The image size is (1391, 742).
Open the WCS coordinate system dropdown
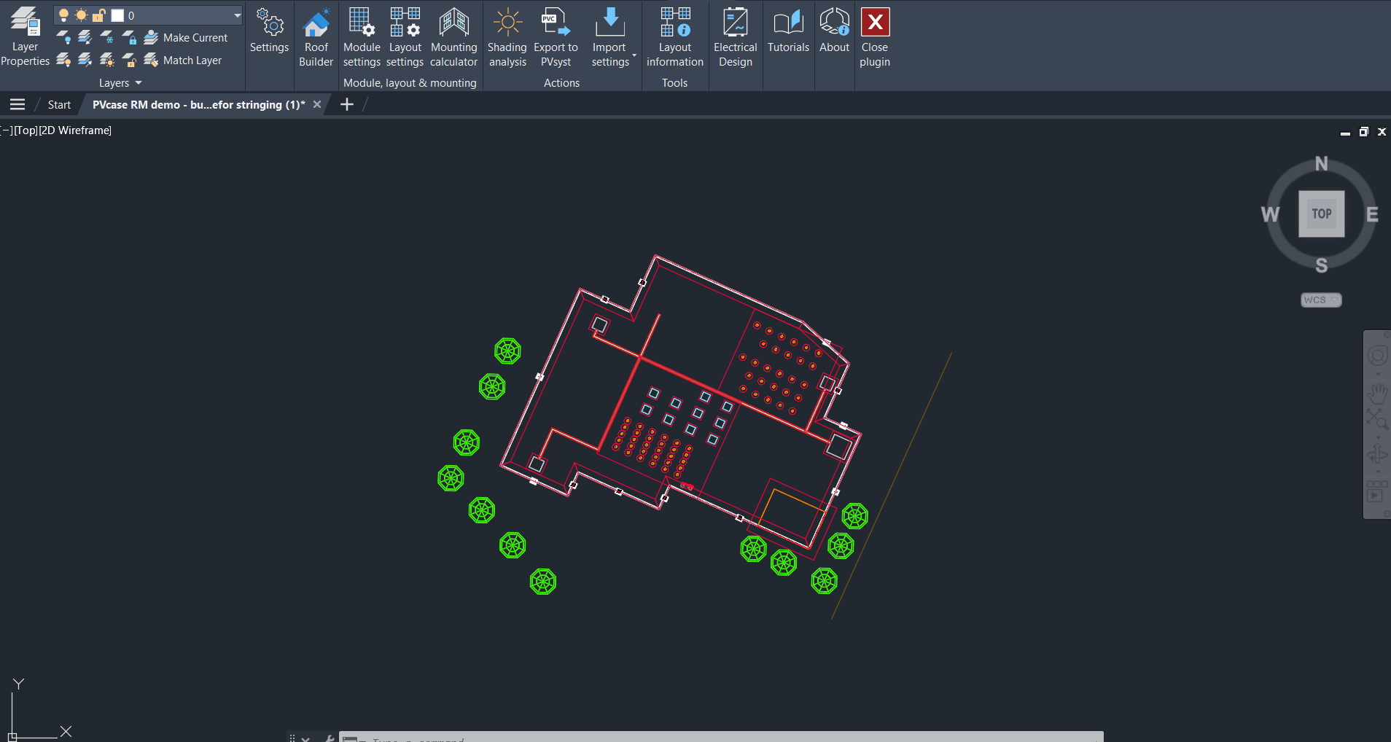pyautogui.click(x=1322, y=300)
